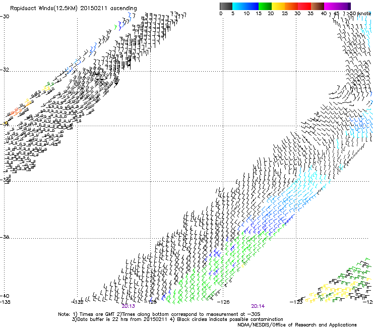Click the '-30' latitude axis label

5,17
